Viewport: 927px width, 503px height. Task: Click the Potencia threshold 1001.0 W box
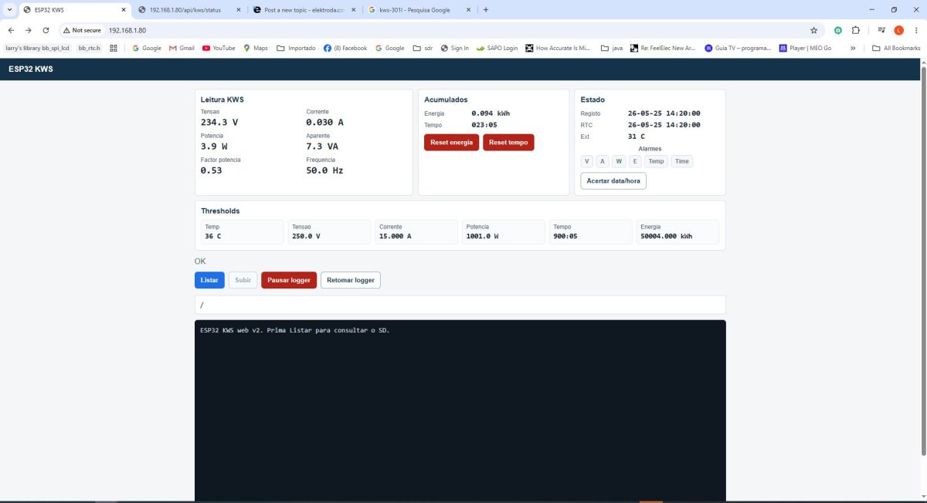(503, 232)
